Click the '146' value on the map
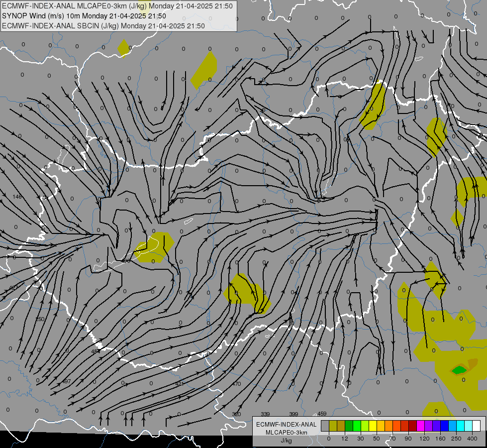The width and height of the screenshot is (487, 448). pos(17,197)
